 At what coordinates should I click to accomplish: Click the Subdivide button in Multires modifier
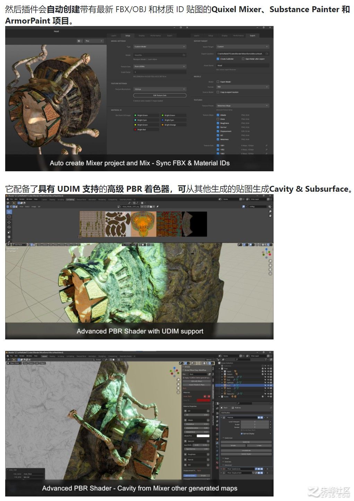tap(246, 442)
